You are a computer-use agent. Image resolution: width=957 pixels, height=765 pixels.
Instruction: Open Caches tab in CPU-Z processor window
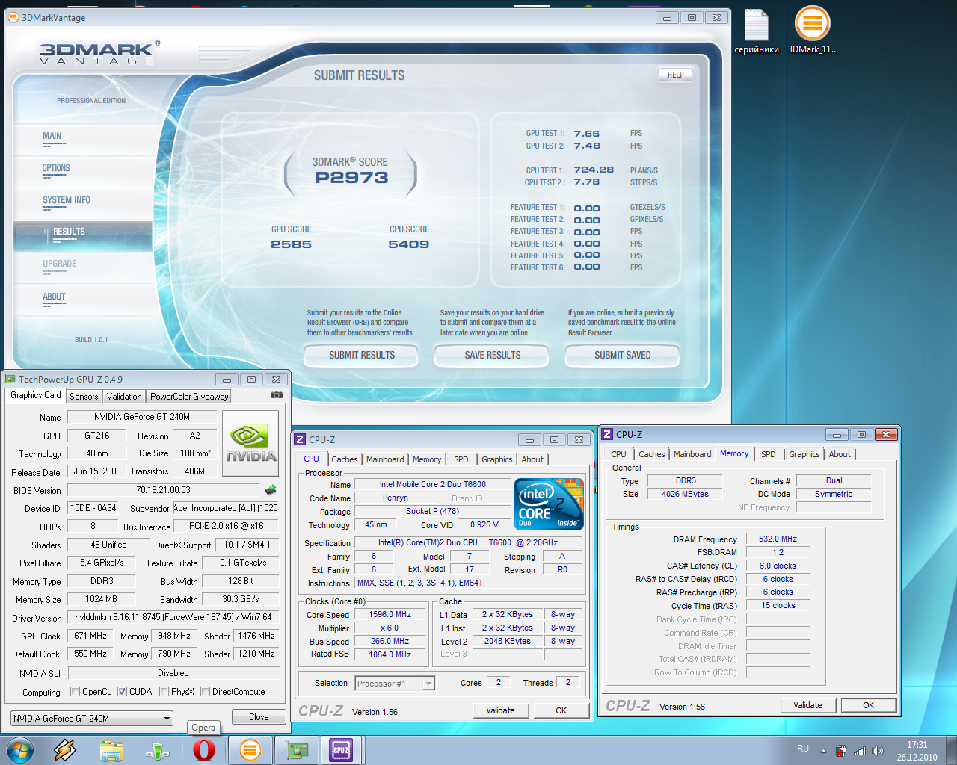(x=345, y=459)
